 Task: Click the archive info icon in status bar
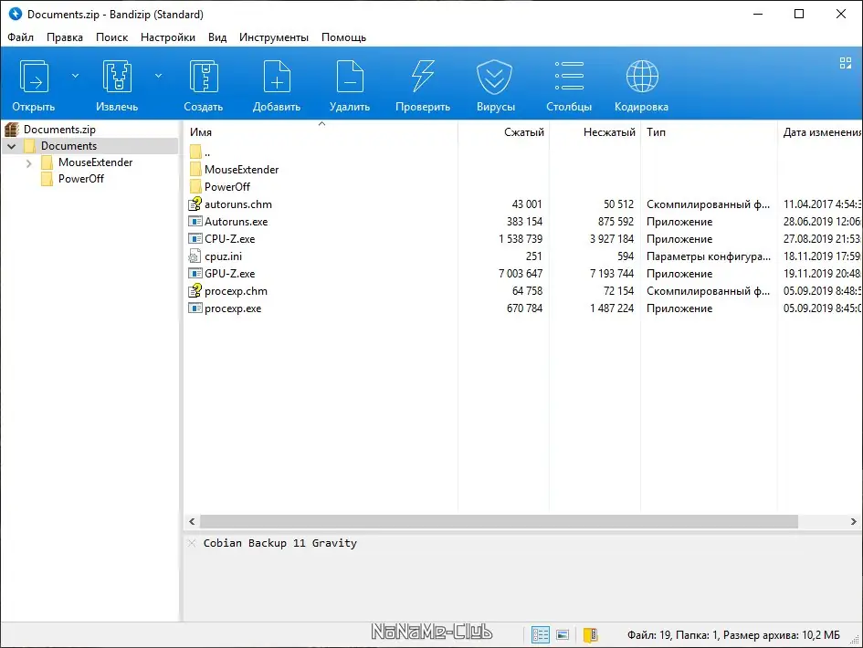tap(591, 635)
